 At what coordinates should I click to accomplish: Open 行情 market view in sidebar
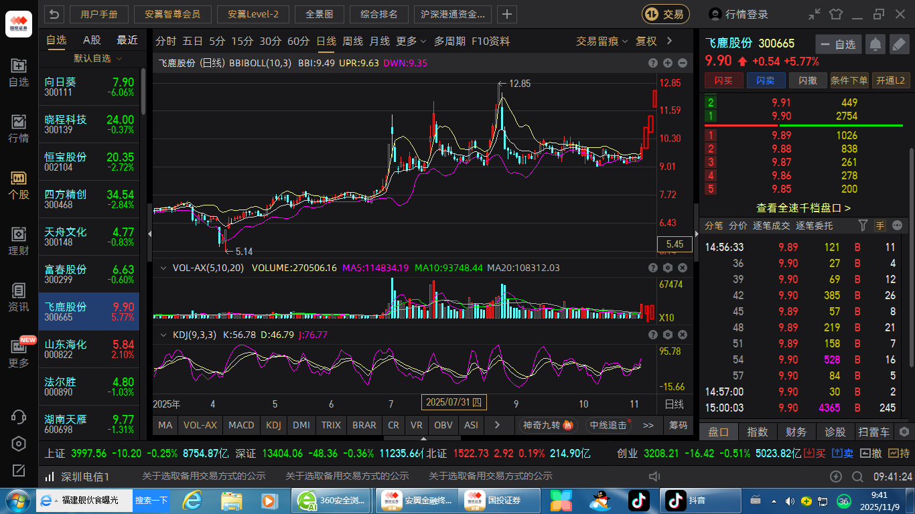tap(19, 129)
